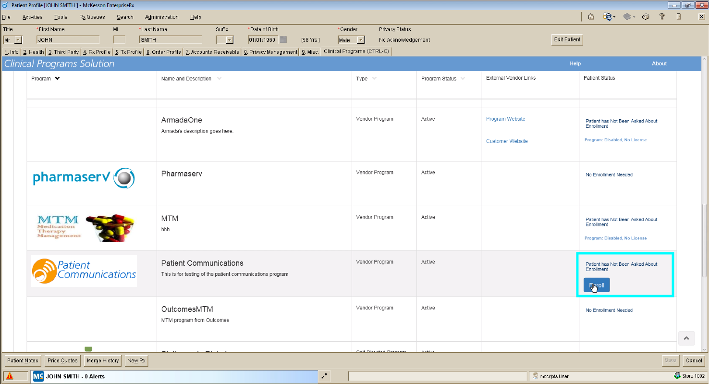Click the ArmadaOne program name
Viewport: 709px width, 384px height.
pos(182,120)
